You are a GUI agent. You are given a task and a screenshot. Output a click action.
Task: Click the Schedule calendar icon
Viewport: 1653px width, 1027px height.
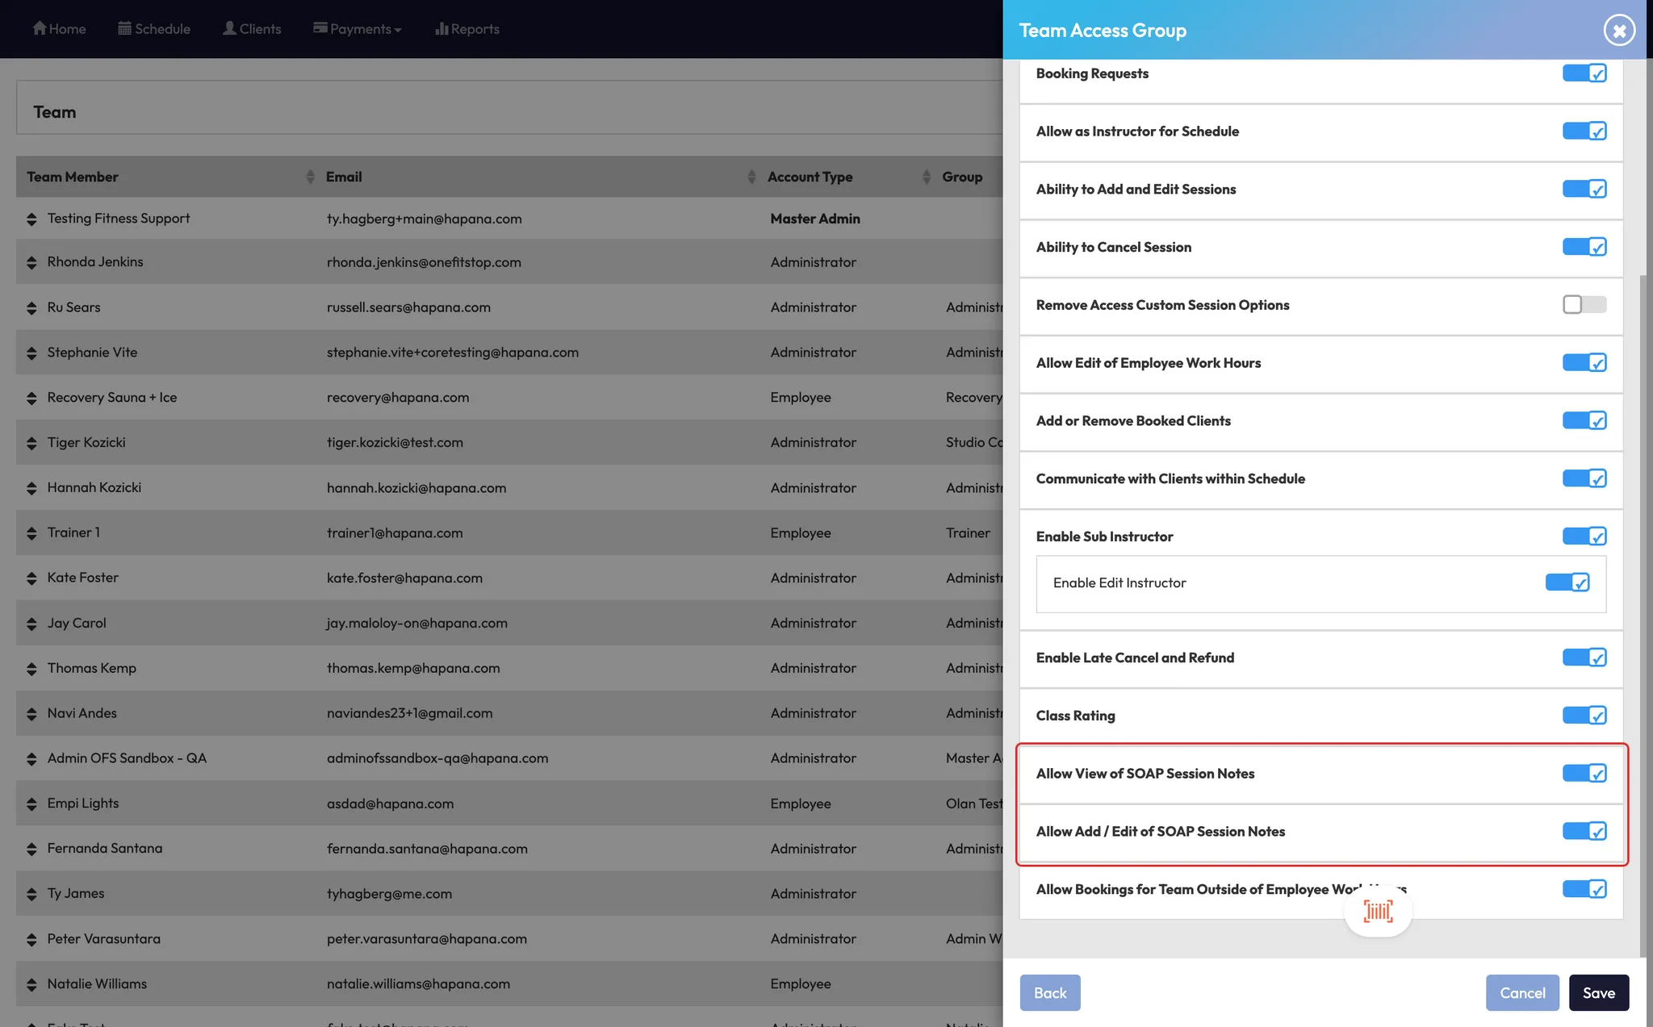point(124,28)
